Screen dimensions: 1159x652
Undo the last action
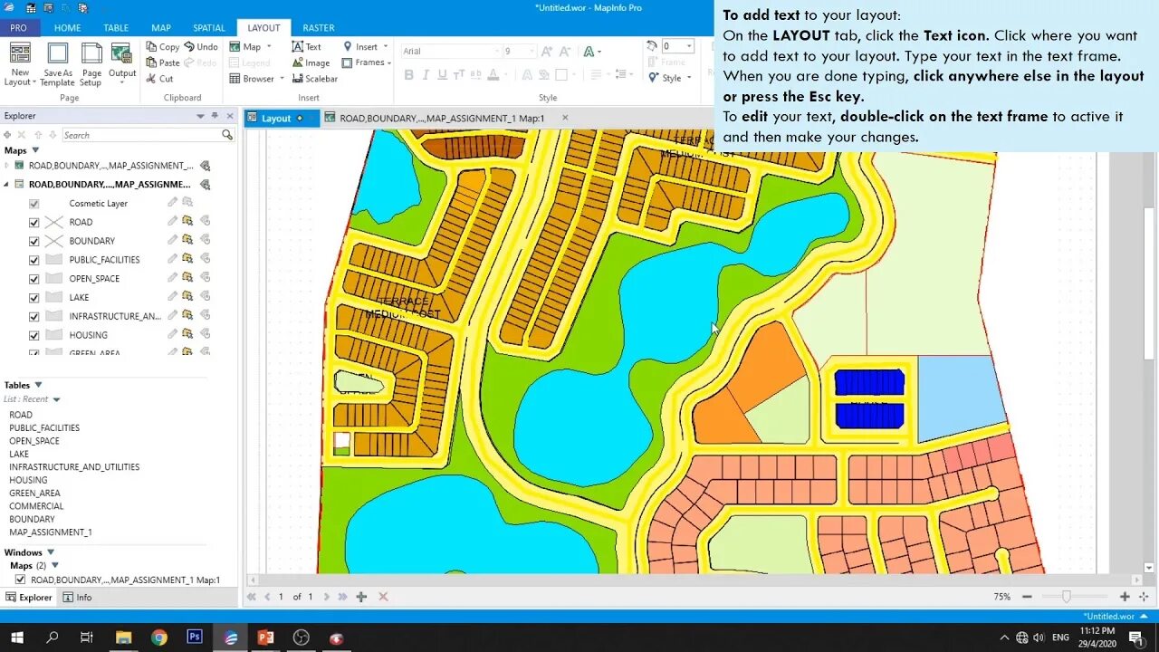[x=201, y=47]
